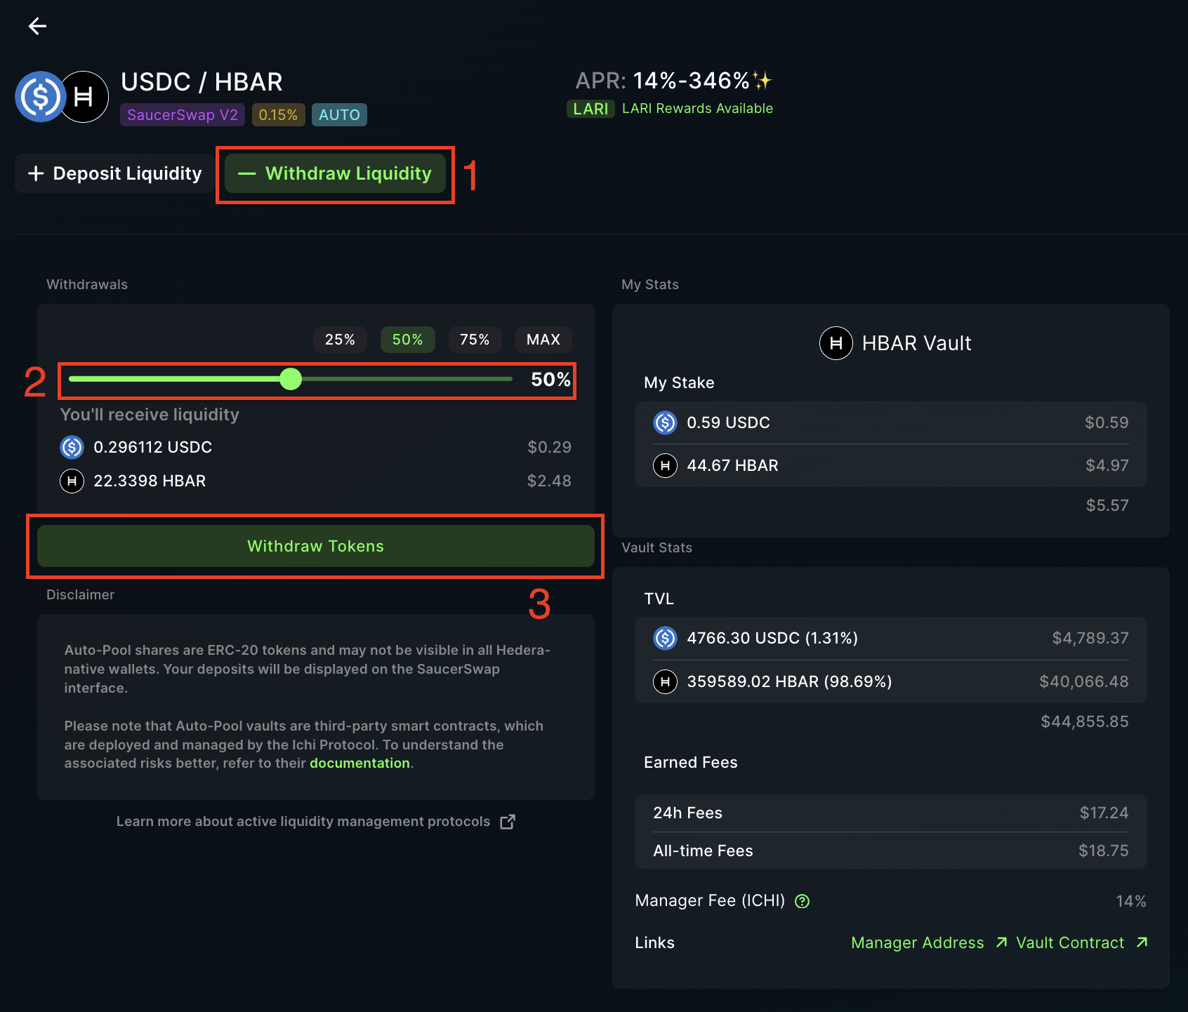Click the USDC icon in the TVL section
Screen dimensions: 1188x1012
665,638
